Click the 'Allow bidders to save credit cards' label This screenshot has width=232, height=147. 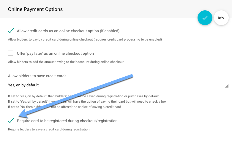coord(37,76)
